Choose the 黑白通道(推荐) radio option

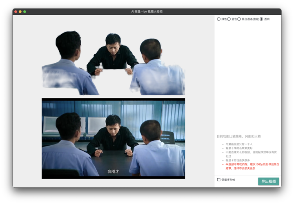[x=239, y=19]
